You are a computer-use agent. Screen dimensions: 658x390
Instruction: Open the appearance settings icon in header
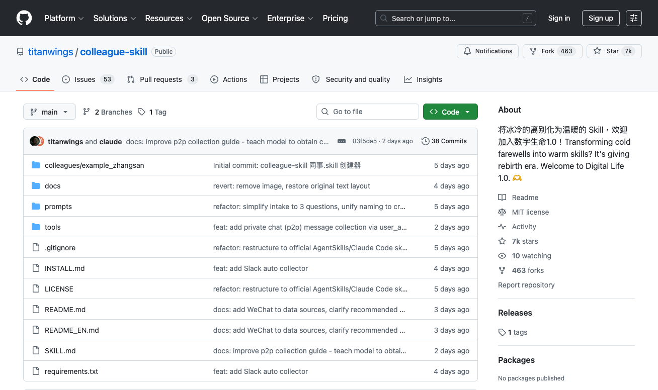pyautogui.click(x=634, y=18)
